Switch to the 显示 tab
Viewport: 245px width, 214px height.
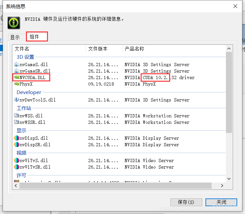15,37
